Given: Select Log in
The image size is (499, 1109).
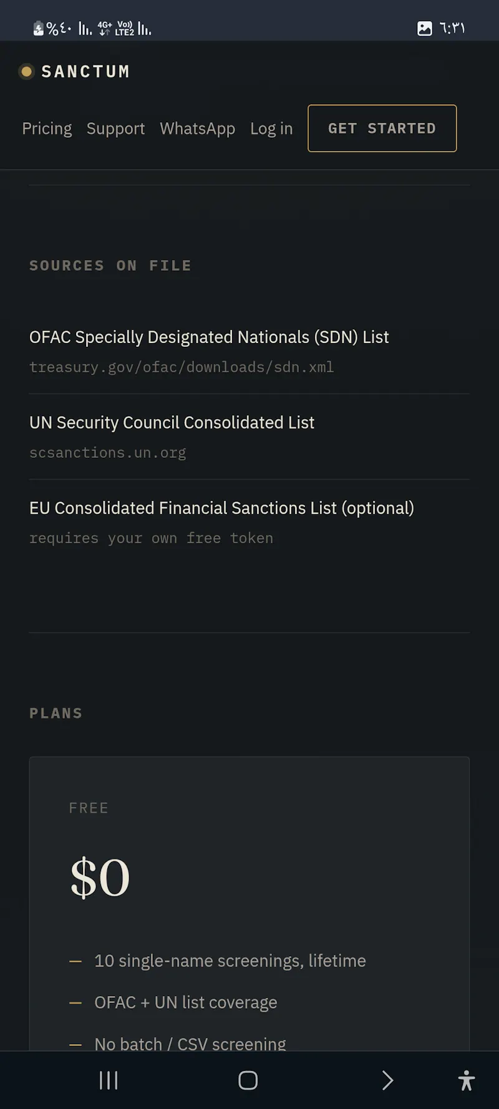Looking at the screenshot, I should [x=271, y=128].
